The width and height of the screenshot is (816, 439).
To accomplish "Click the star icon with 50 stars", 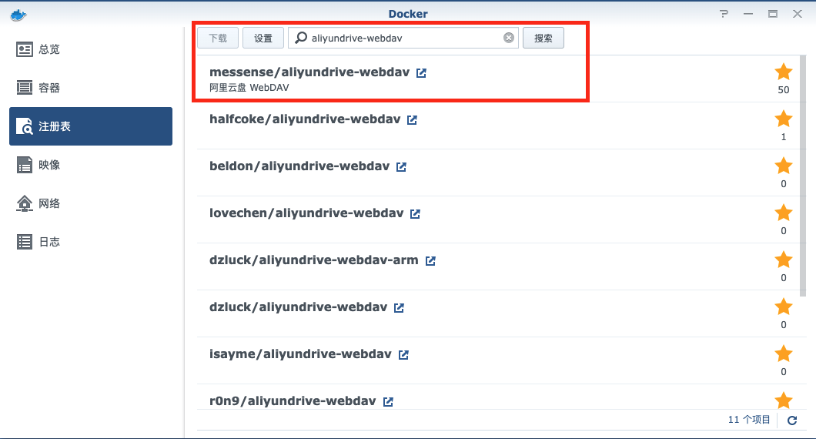I will (783, 72).
